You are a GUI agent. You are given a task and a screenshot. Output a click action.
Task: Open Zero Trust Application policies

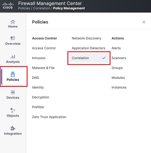coord(49,117)
